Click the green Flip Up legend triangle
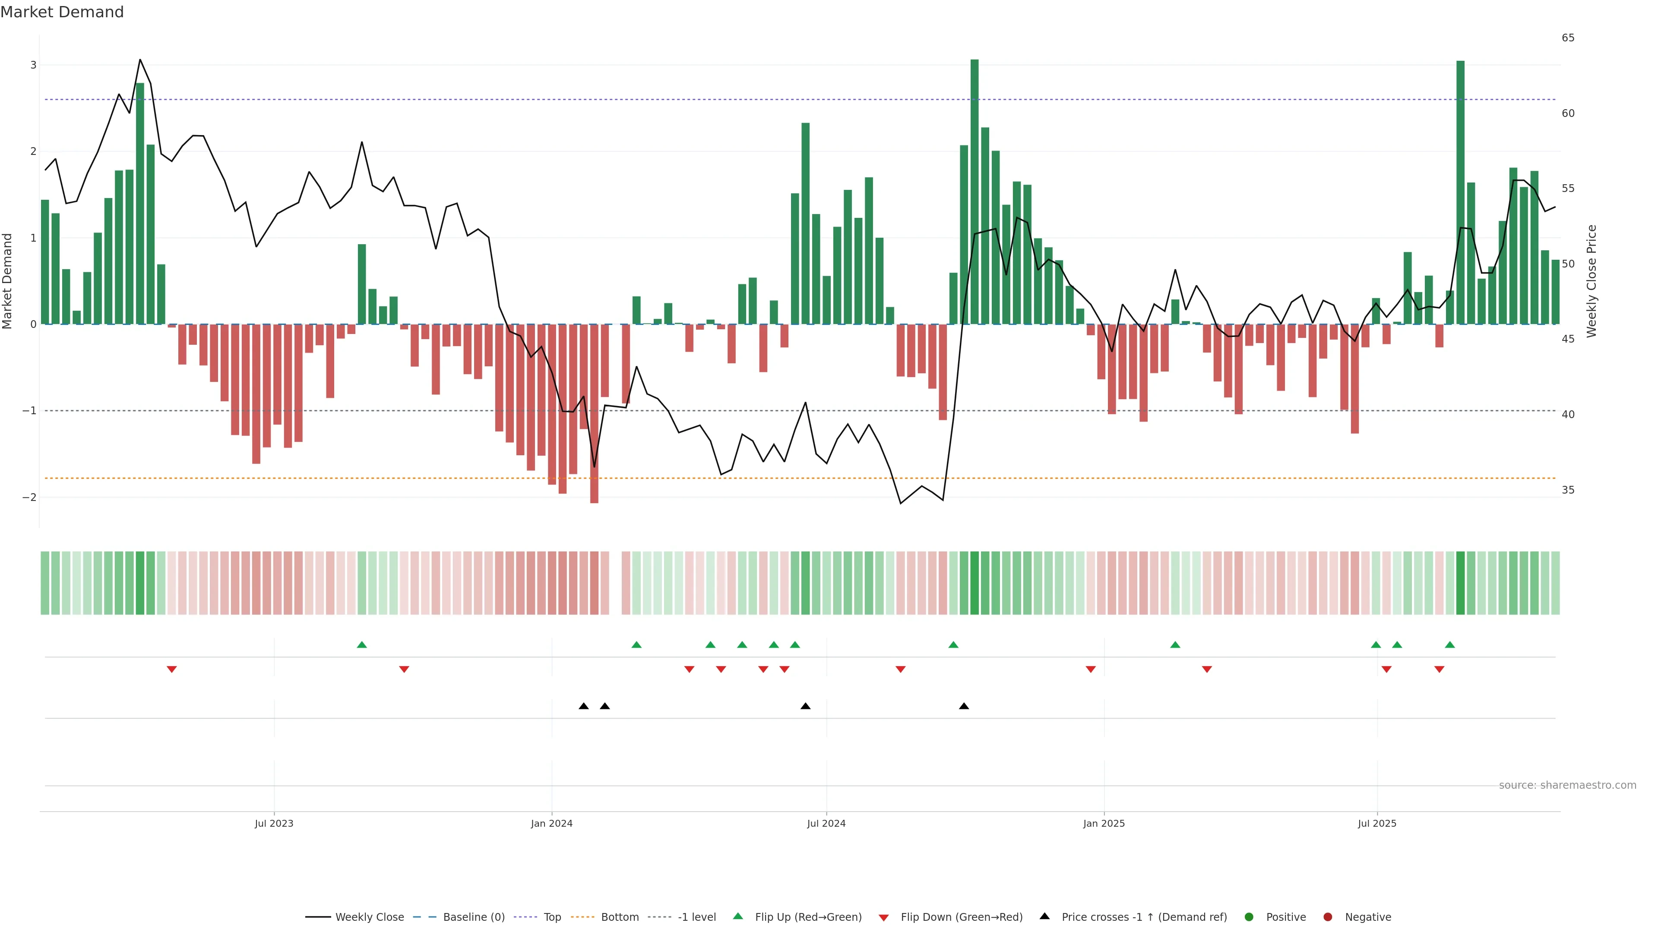The height and width of the screenshot is (932, 1658). (738, 916)
